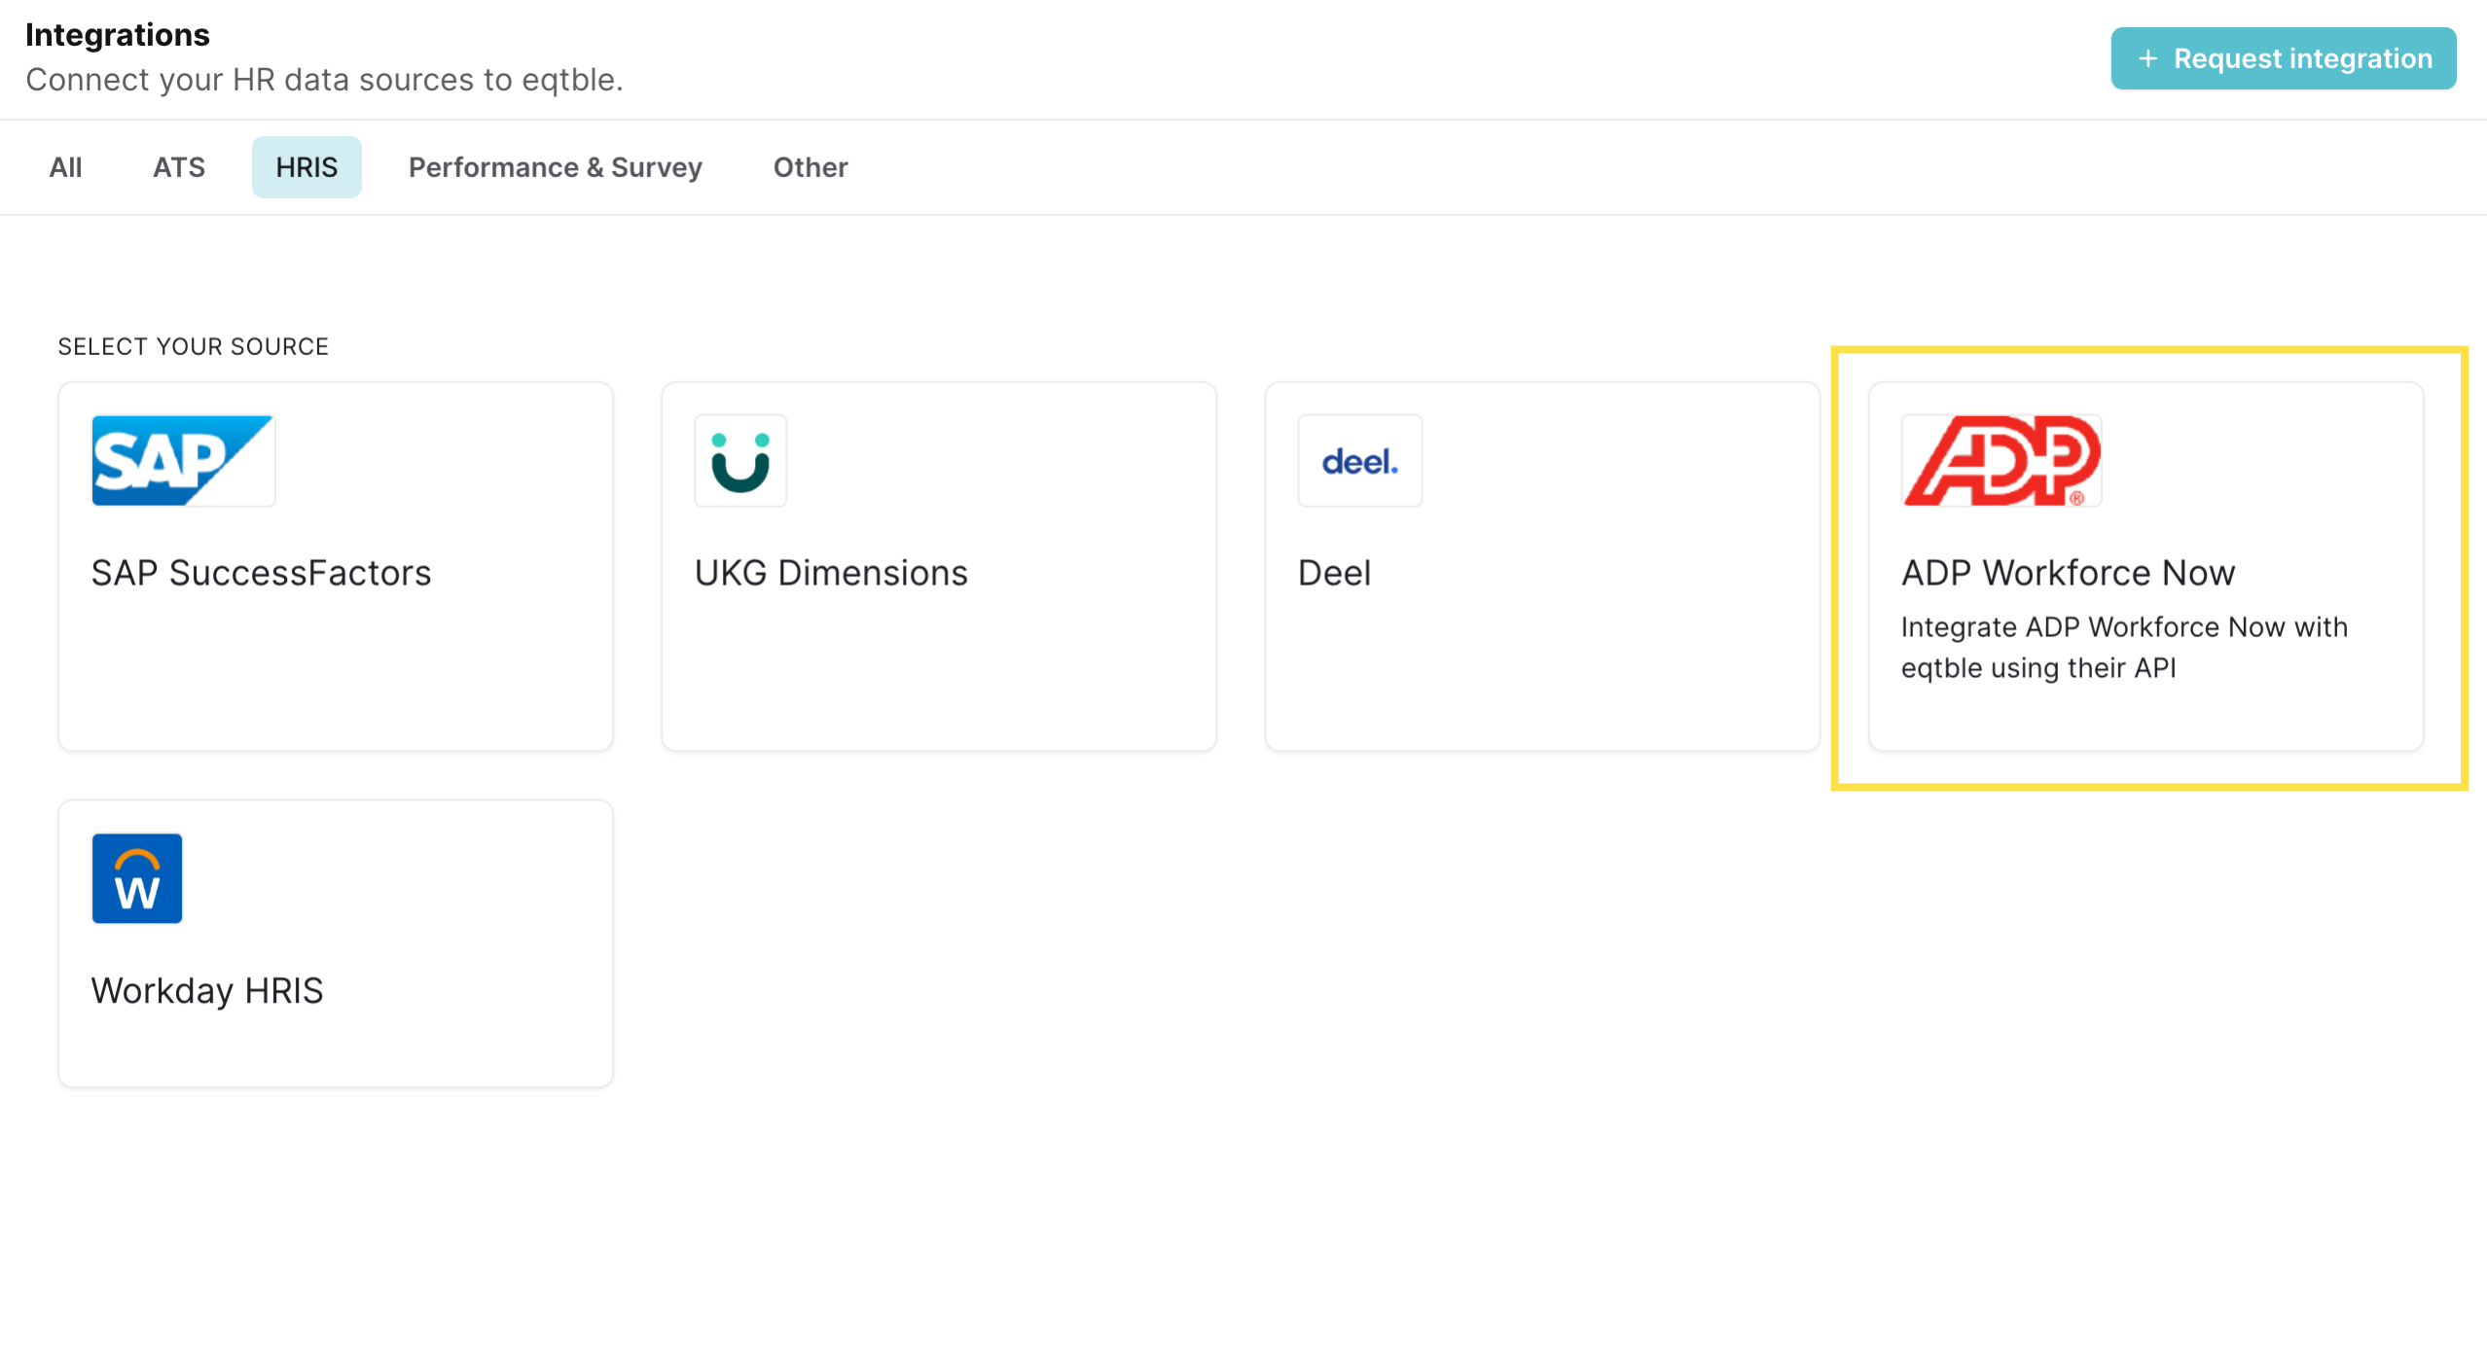Click the Workday W logo icon
2487x1348 pixels.
coord(137,878)
